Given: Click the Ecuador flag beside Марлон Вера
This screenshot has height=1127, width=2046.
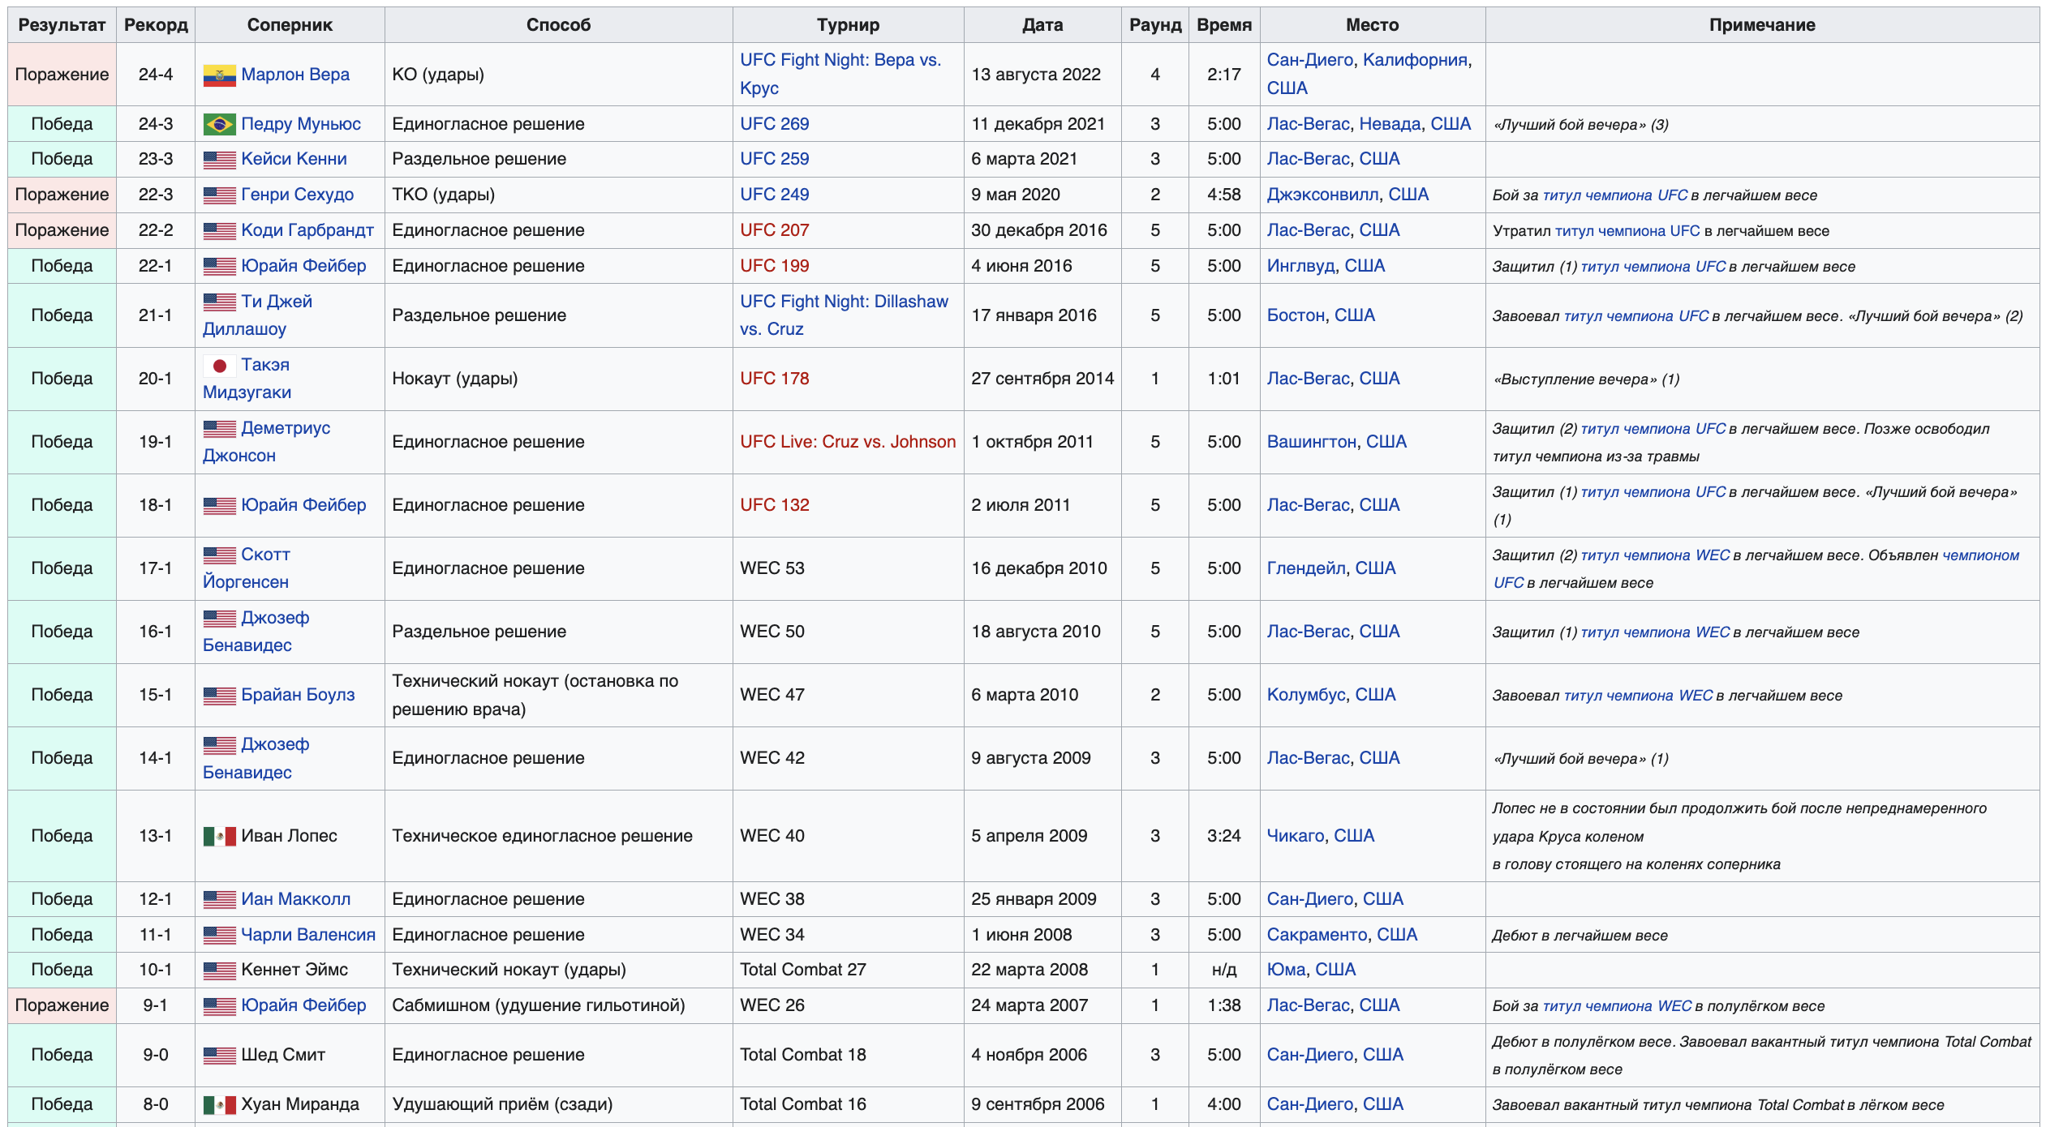Looking at the screenshot, I should [219, 75].
